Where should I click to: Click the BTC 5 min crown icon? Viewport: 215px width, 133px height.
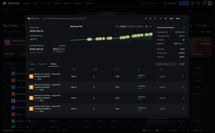(29, 18)
